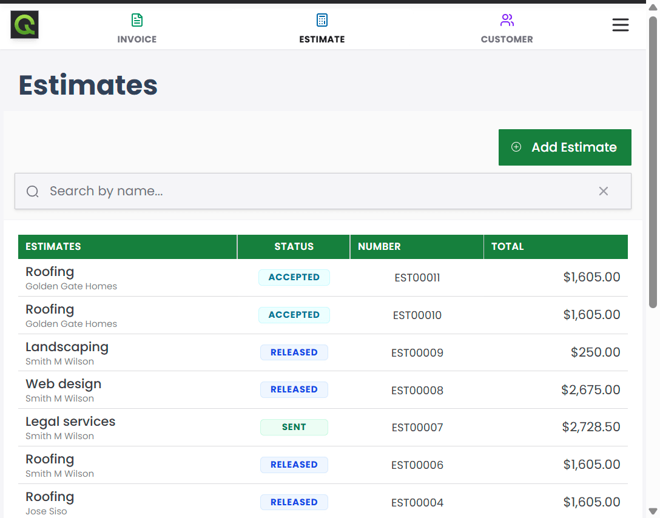
Task: Click the $250.00 total
Action: 595,352
